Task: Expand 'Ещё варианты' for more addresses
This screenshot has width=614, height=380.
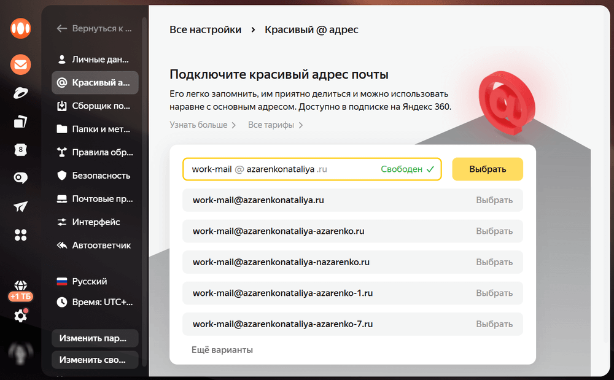Action: click(x=222, y=350)
